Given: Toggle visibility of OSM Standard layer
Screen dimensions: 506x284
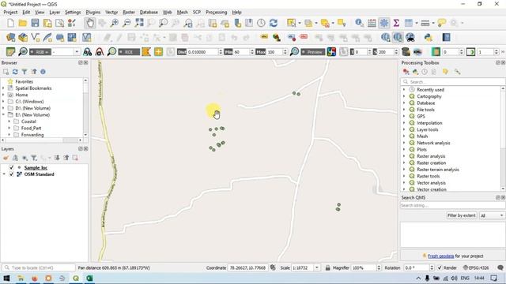Looking at the screenshot, I should (x=12, y=174).
